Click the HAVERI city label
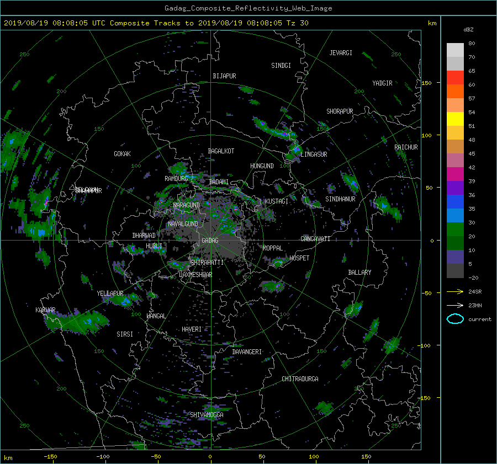 coord(192,329)
